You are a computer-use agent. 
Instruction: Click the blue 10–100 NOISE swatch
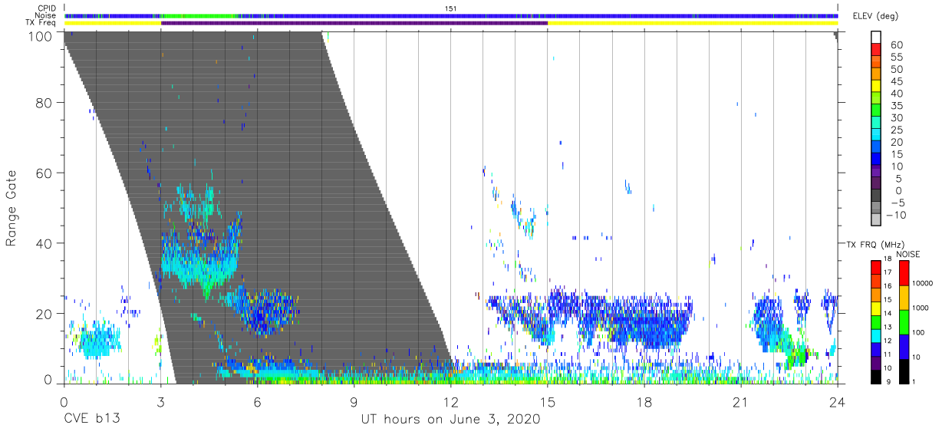click(x=903, y=345)
